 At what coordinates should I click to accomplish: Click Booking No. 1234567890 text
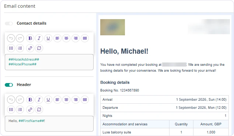pos(119,90)
